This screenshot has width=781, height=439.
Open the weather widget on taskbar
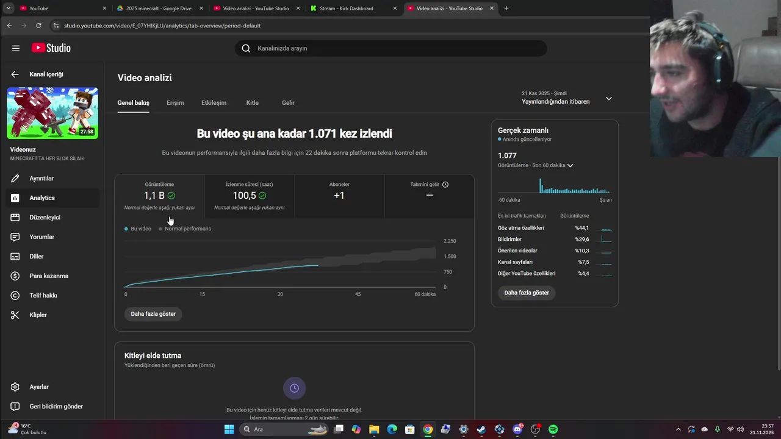coord(26,429)
